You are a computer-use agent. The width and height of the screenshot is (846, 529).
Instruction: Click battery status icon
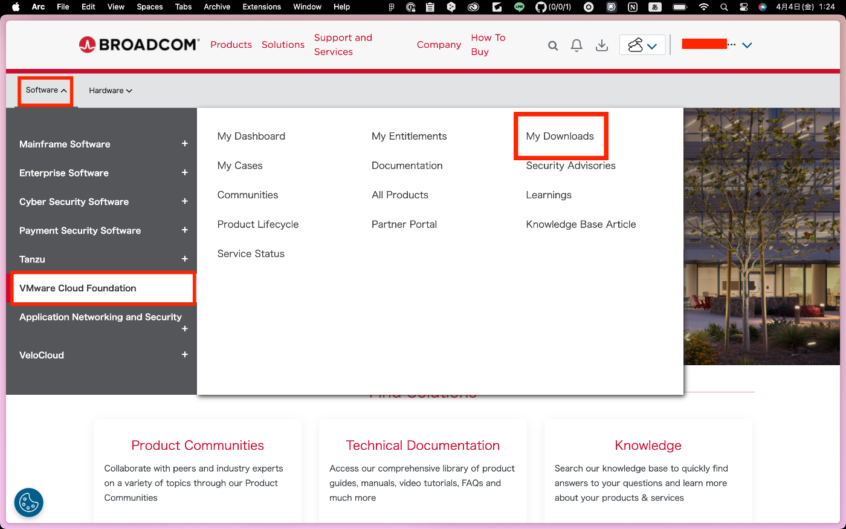click(x=680, y=7)
